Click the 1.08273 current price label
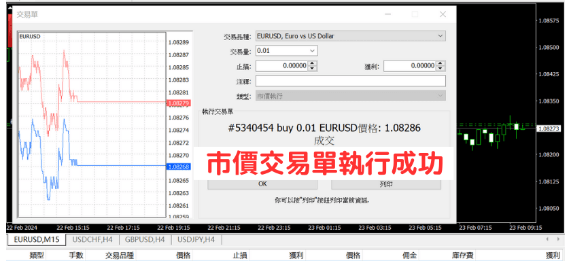This screenshot has height=261, width=571. click(549, 128)
